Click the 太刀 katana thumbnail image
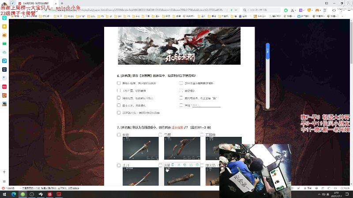The width and height of the screenshot is (353, 198). 140,176
